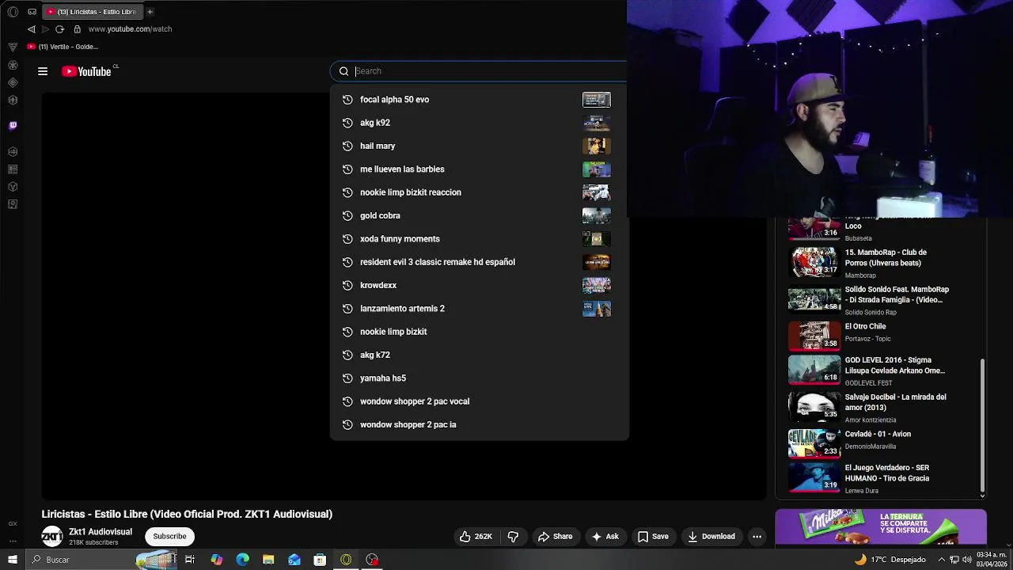The height and width of the screenshot is (570, 1013).
Task: Open the Windows Start menu
Action: point(13,560)
